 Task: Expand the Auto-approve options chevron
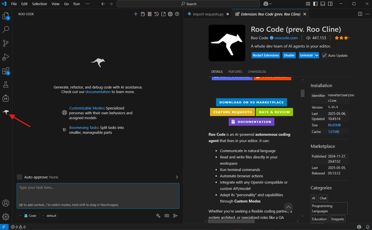tap(177, 177)
